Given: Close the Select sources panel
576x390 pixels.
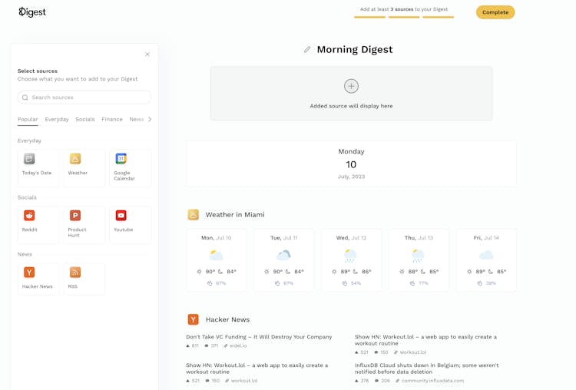Looking at the screenshot, I should point(147,55).
